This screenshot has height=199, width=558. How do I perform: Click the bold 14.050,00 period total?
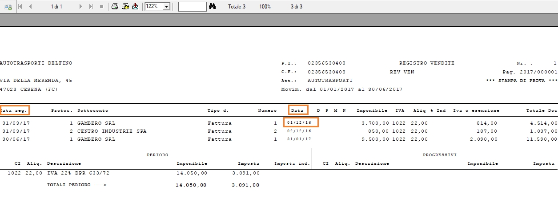(192, 185)
